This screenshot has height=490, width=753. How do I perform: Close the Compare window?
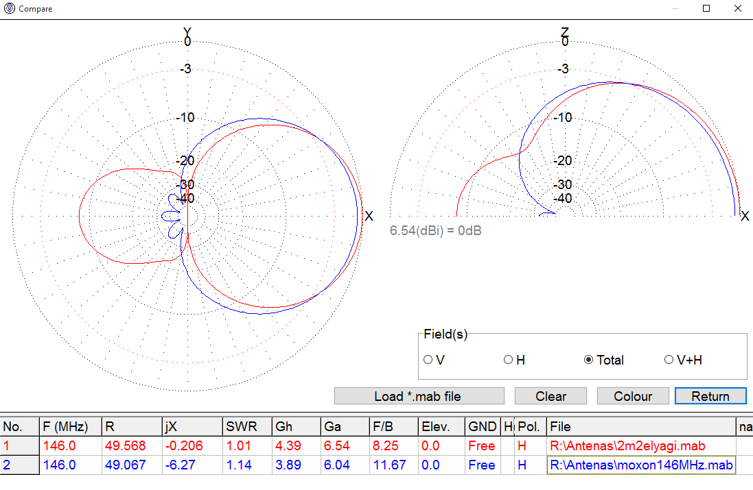tap(738, 8)
